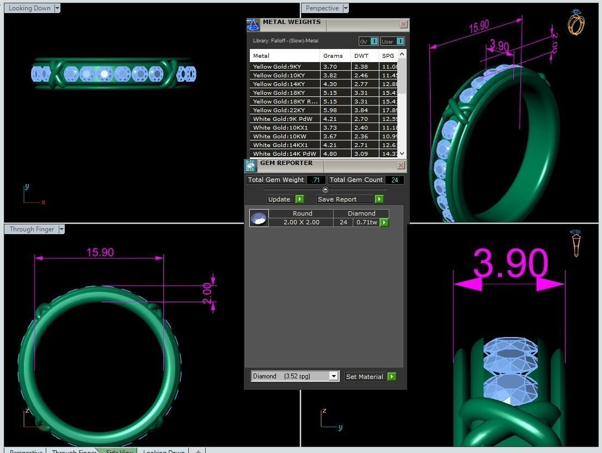
Task: Select the White Gold:10KX1 row
Action: (x=324, y=127)
